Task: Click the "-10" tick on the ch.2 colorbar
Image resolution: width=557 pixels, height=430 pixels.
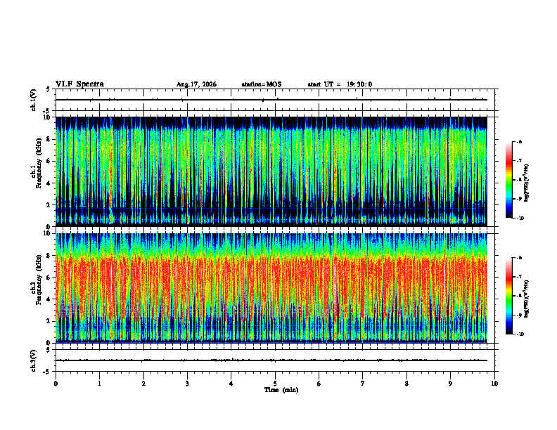Action: click(x=520, y=334)
